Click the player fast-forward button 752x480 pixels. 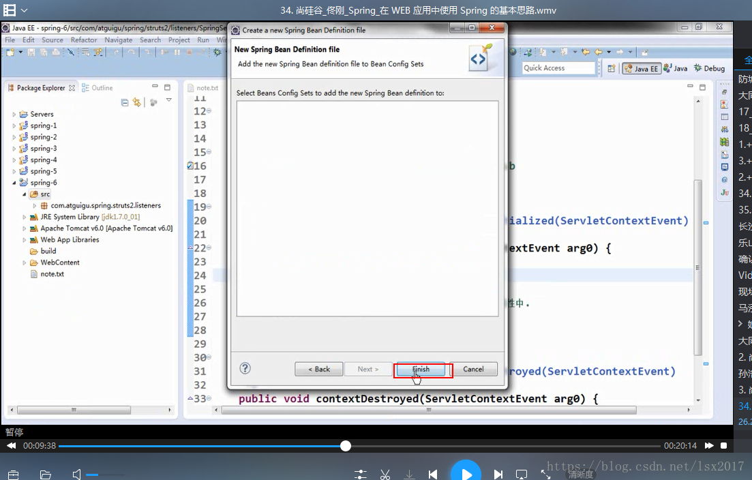tap(709, 446)
